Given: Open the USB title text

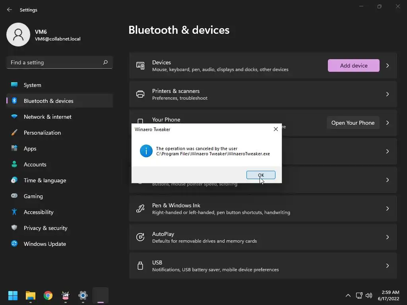Looking at the screenshot, I should (157, 263).
